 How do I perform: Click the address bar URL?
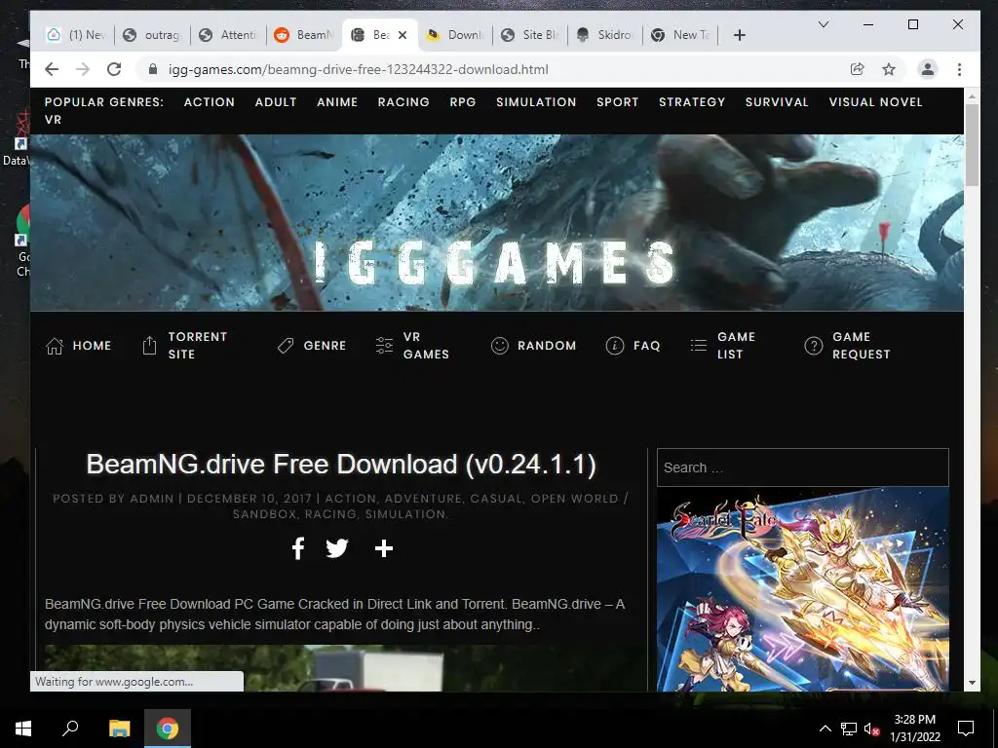click(x=358, y=69)
